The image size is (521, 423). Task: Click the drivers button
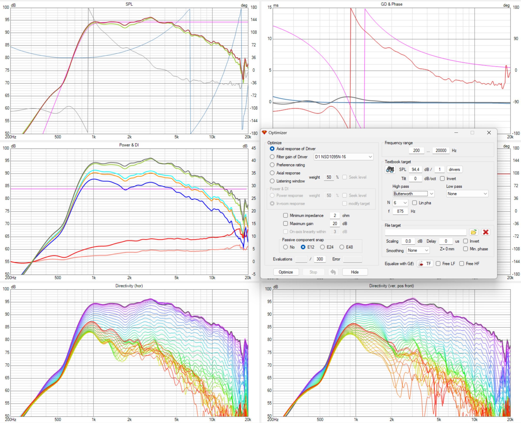(454, 169)
